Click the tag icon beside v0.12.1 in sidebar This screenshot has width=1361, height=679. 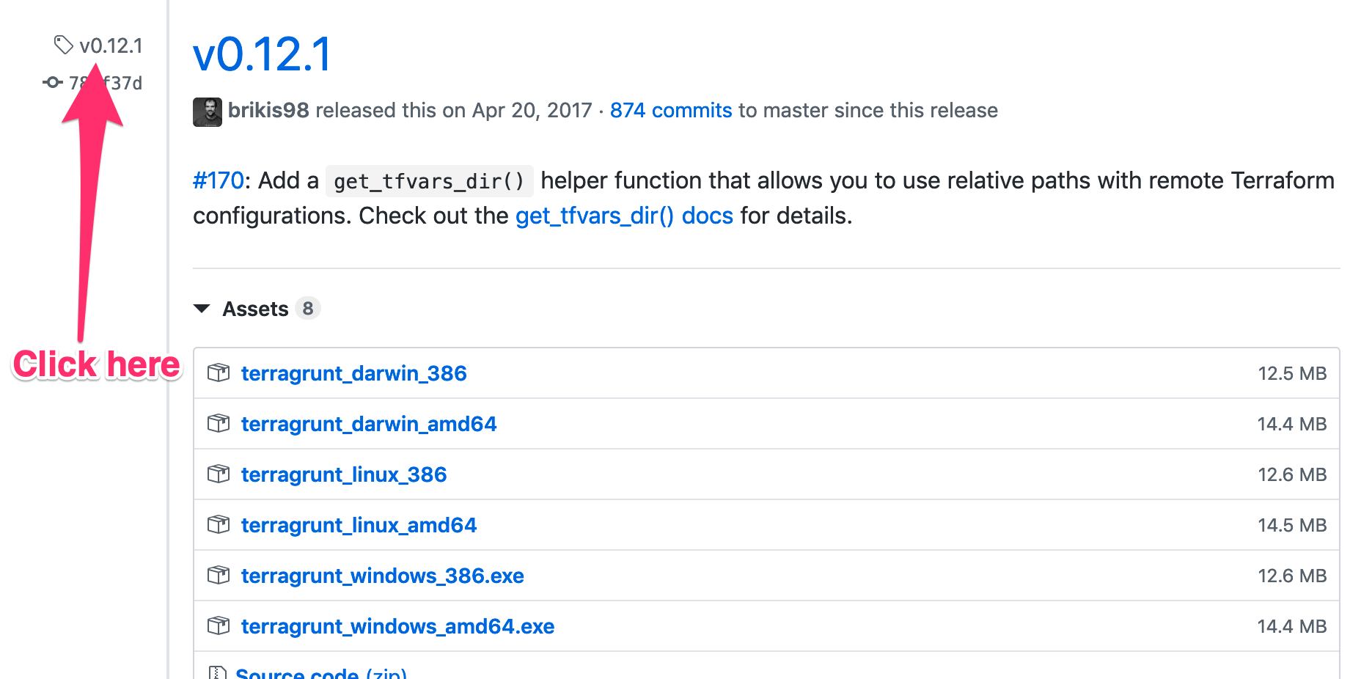pyautogui.click(x=63, y=45)
